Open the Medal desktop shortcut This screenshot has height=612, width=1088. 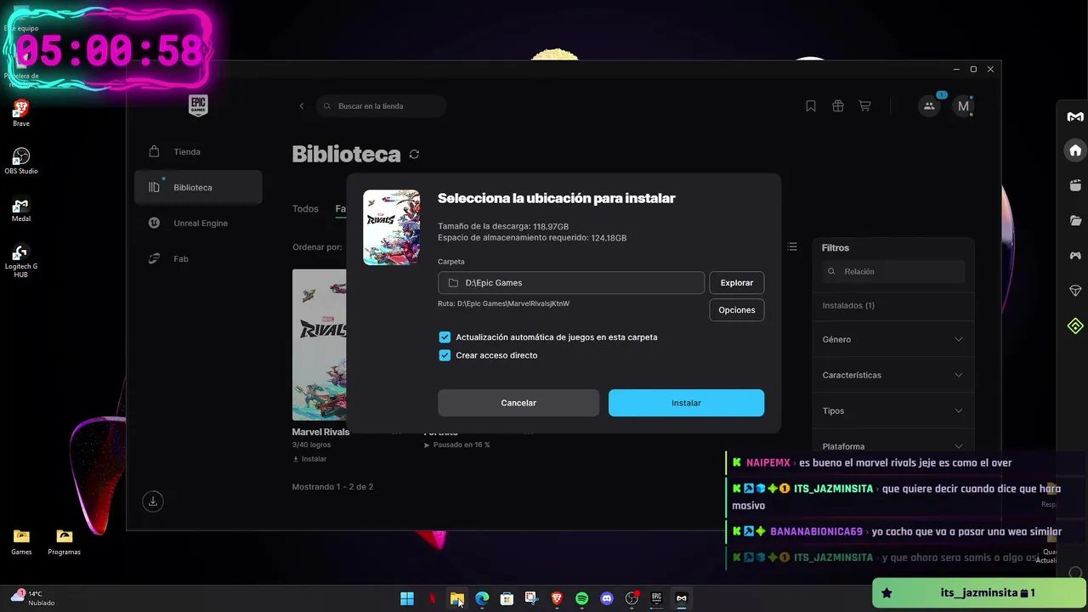(21, 209)
